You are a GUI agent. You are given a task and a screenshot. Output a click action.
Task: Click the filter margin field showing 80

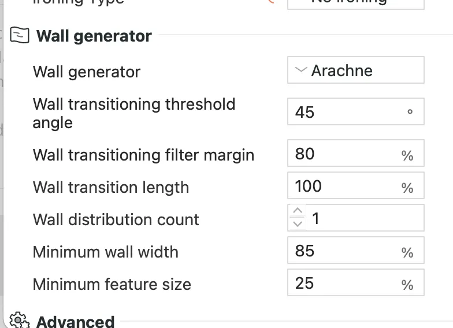click(x=356, y=153)
